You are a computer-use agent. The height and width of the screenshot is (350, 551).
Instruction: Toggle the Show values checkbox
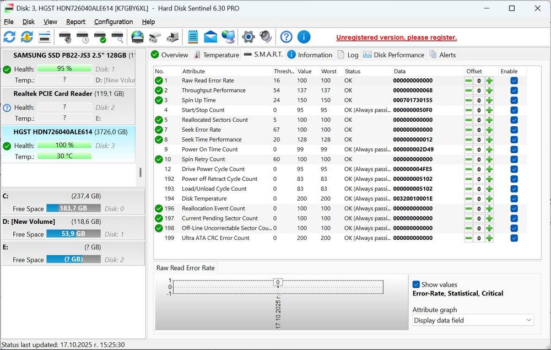(417, 284)
